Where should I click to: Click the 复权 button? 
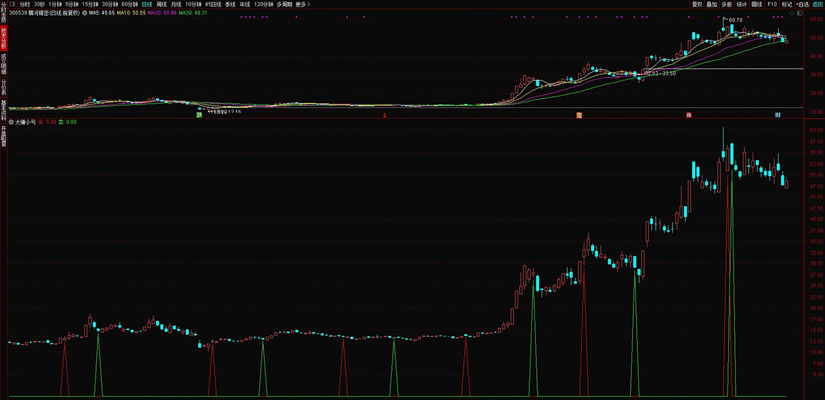coord(697,4)
